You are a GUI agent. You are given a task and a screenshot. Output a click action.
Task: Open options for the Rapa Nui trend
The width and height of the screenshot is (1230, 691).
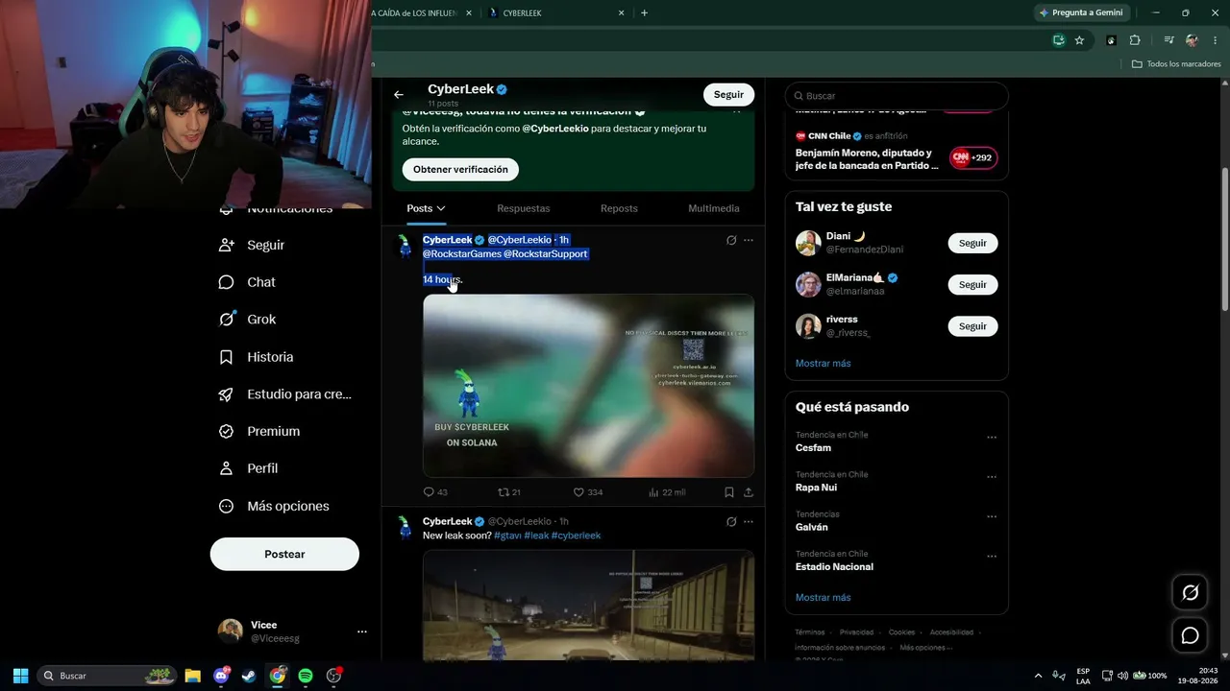coord(992,477)
